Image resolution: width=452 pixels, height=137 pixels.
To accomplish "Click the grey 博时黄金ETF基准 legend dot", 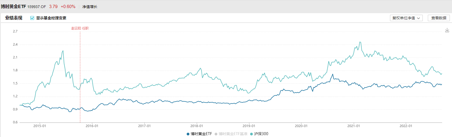I will pos(216,134).
